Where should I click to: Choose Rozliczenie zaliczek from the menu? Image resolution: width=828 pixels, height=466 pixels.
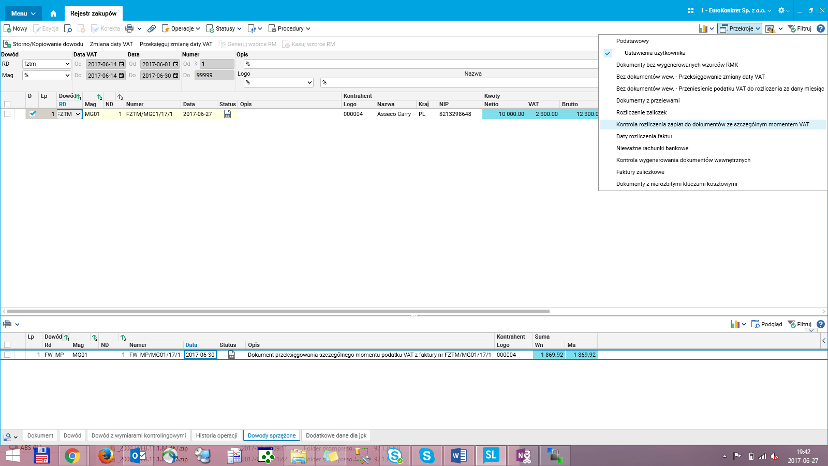pos(641,112)
